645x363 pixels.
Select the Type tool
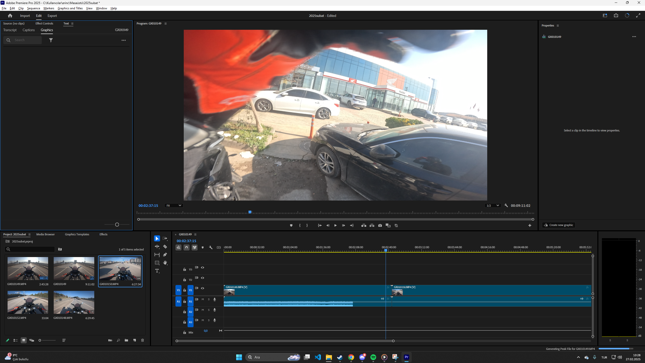(x=157, y=271)
